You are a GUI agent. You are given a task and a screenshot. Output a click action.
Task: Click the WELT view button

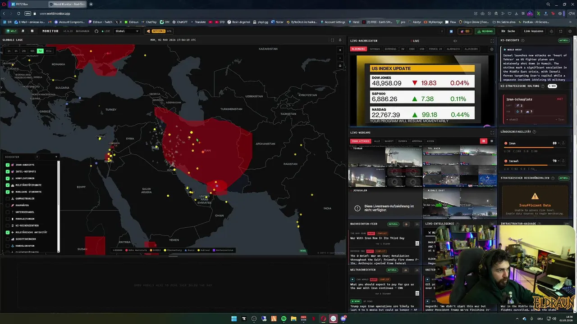[11, 31]
